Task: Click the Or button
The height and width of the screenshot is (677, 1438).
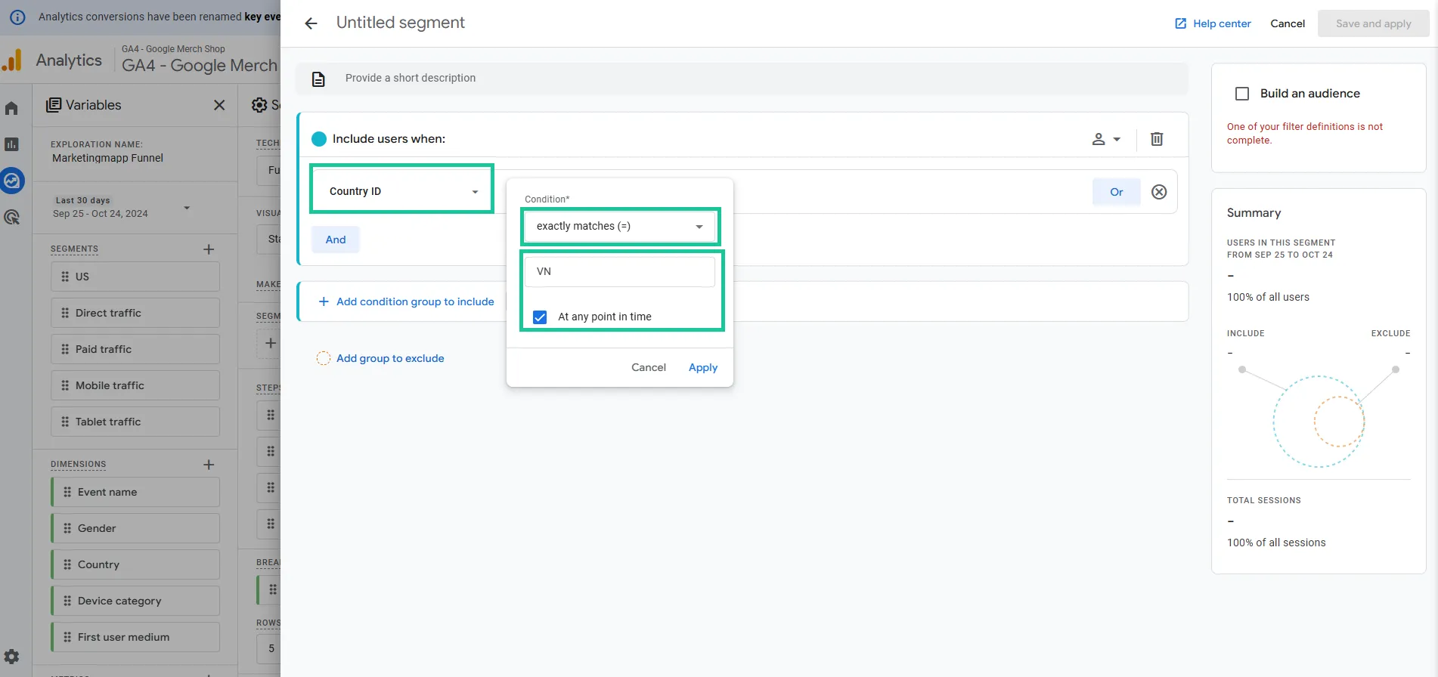Action: coord(1117,192)
